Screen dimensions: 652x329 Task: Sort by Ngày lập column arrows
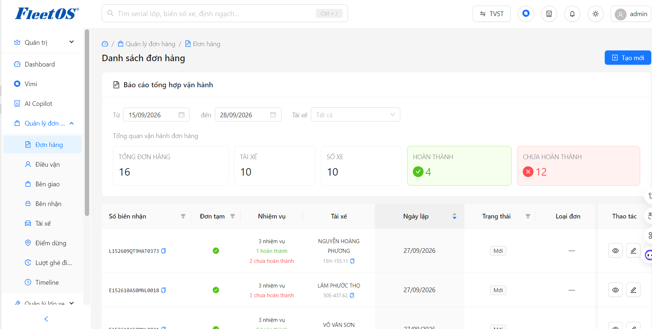coord(454,216)
